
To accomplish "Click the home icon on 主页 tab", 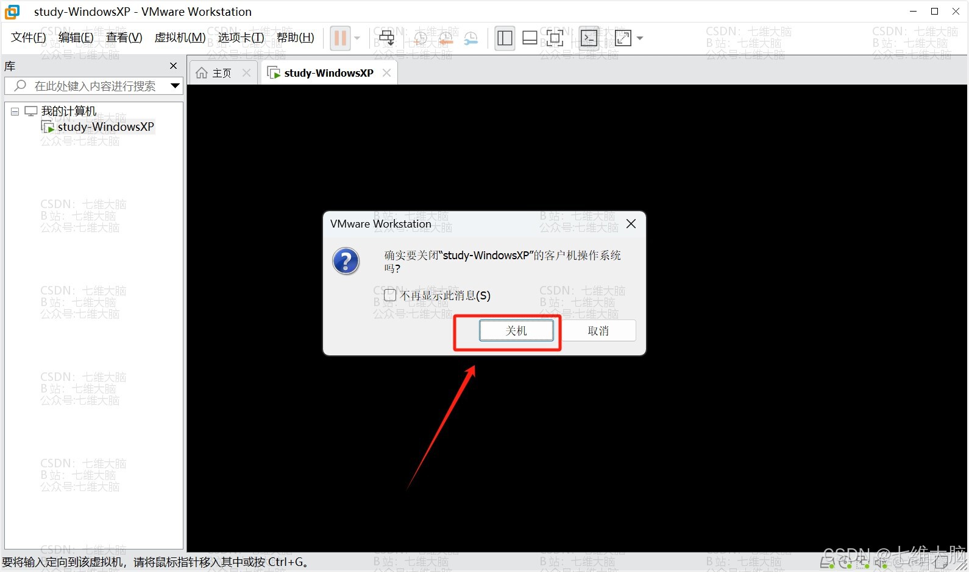I will 202,73.
